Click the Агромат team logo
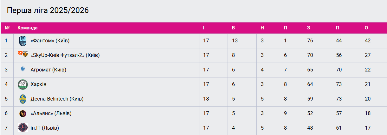387x135 pixels. 23,69
